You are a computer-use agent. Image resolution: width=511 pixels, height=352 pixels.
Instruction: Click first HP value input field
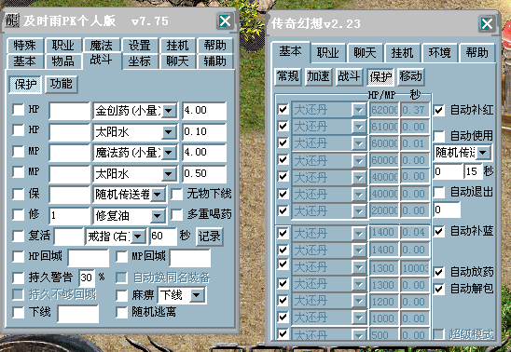(x=69, y=111)
